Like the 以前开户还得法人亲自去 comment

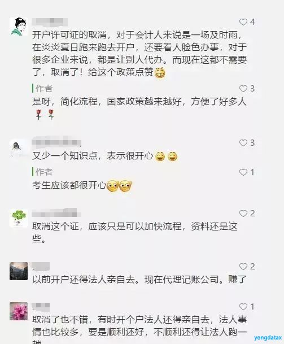pos(243,267)
